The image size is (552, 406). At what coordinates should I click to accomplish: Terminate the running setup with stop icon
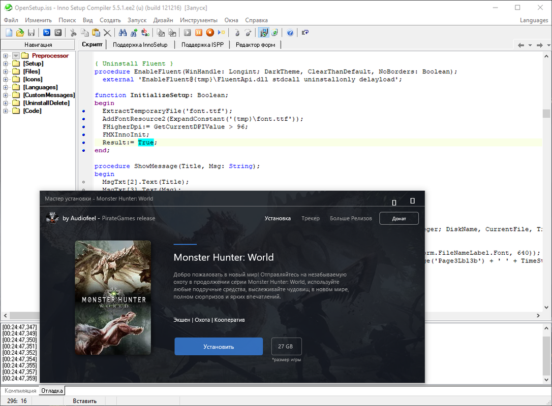pyautogui.click(x=210, y=32)
